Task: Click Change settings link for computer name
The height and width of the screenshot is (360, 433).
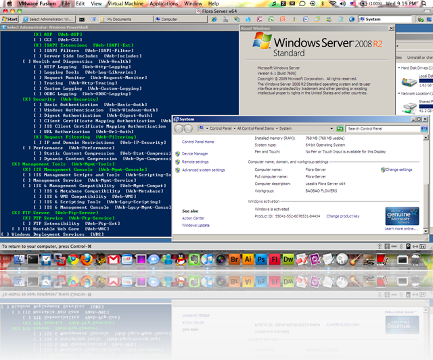Action: [398, 170]
